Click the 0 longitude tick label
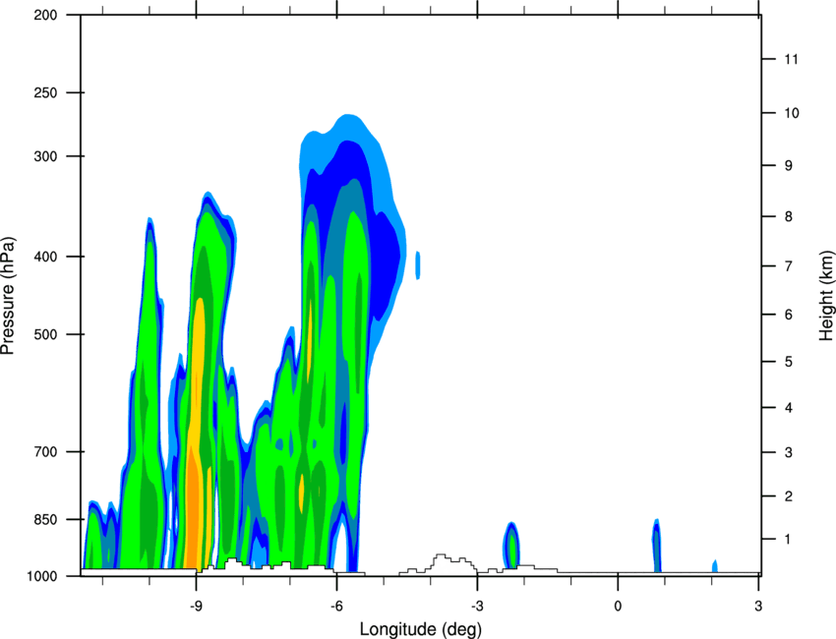The height and width of the screenshot is (639, 836). 618,607
